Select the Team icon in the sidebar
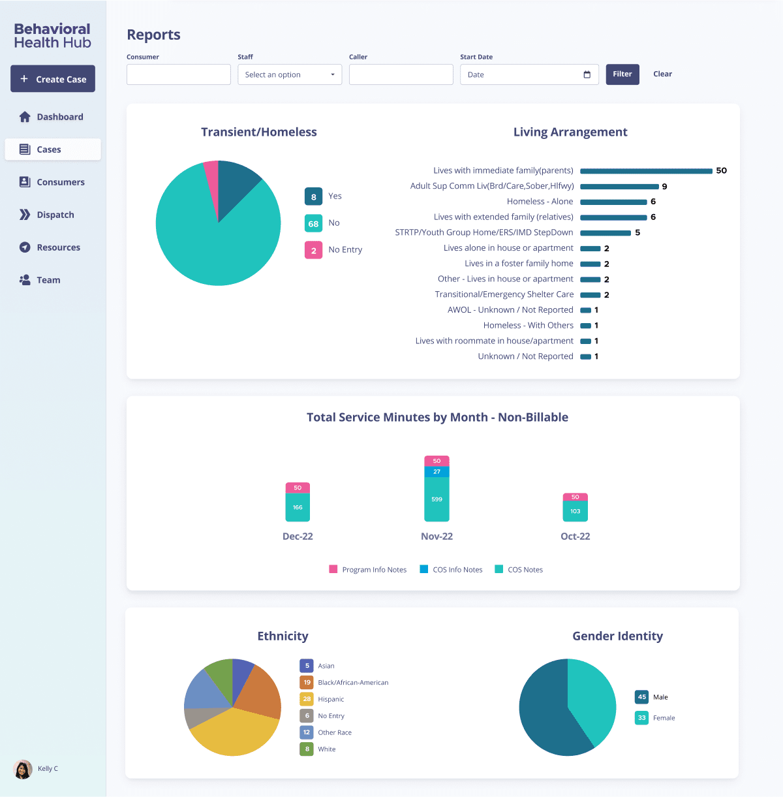 [x=24, y=279]
